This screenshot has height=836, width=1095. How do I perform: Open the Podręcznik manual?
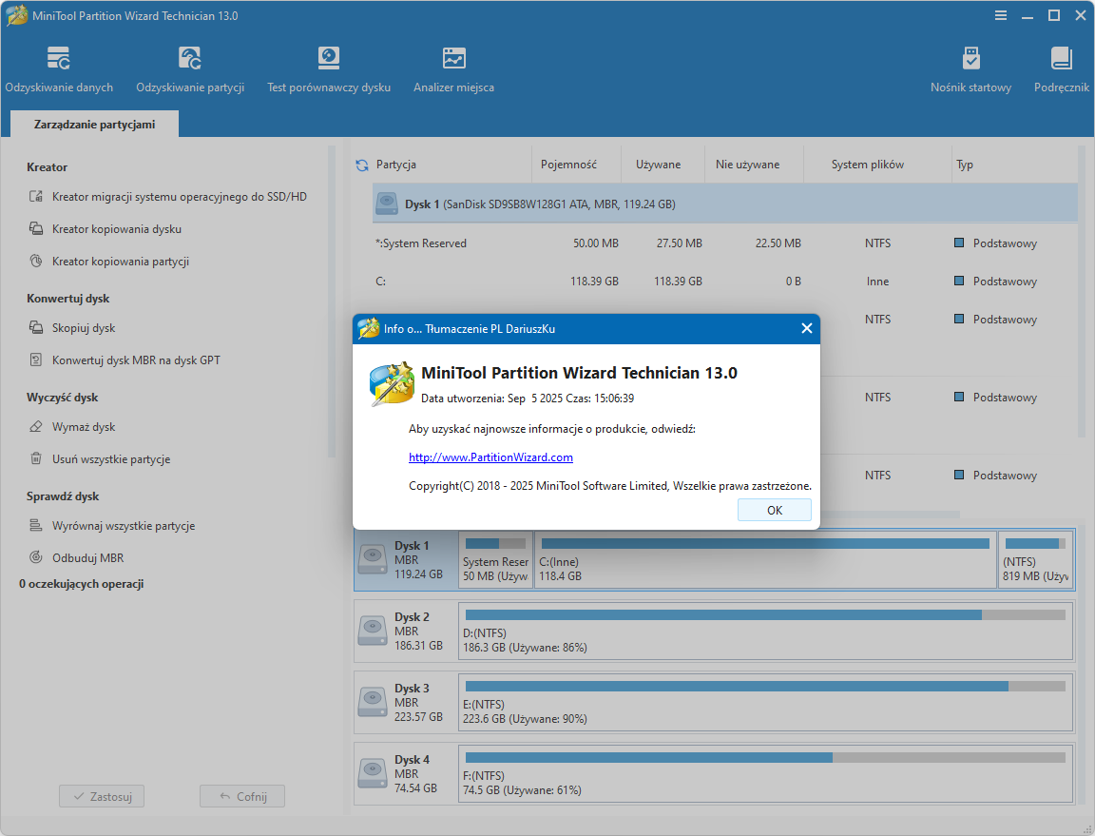point(1062,69)
